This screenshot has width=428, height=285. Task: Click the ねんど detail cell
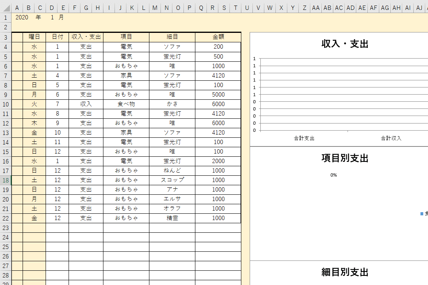click(172, 171)
